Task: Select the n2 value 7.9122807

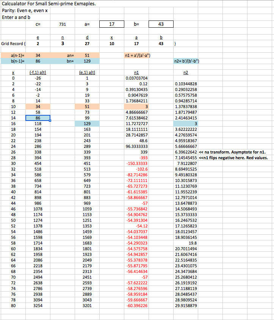Action: point(186,163)
